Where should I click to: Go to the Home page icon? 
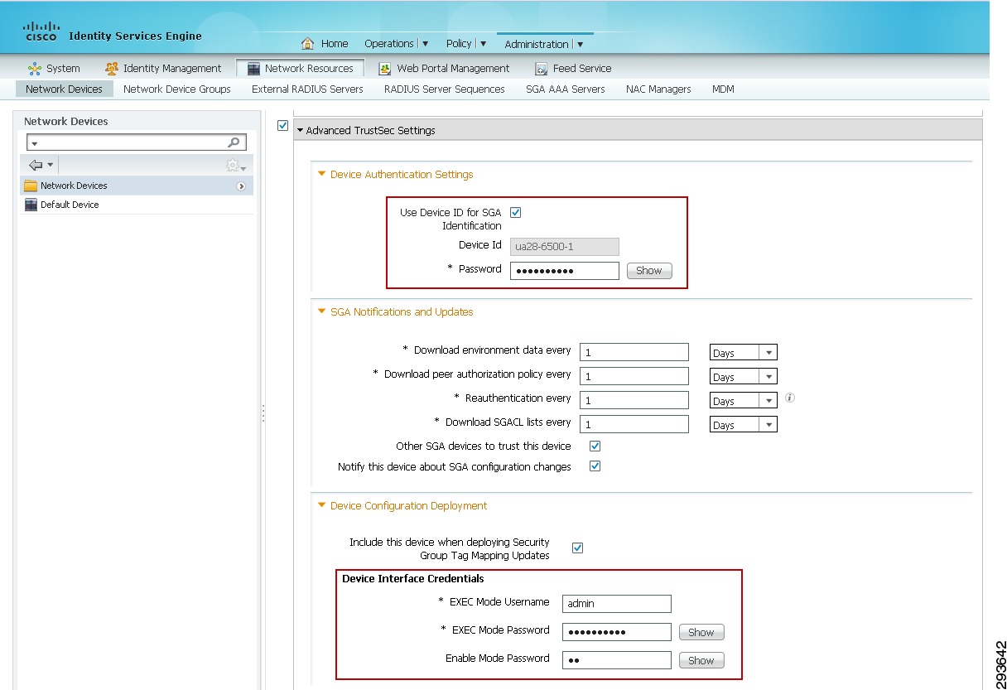[307, 44]
